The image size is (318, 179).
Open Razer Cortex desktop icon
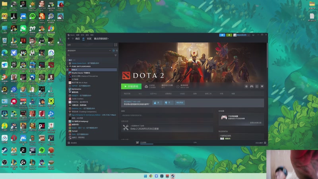click(x=33, y=18)
